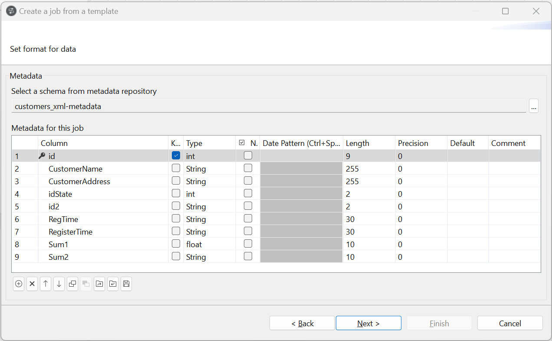552x341 pixels.
Task: Click the Next button
Action: (368, 323)
